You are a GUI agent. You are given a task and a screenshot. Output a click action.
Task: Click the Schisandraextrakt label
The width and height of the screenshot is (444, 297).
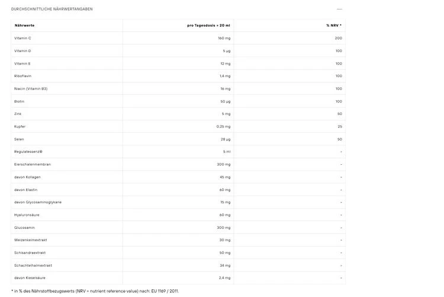tap(30, 253)
